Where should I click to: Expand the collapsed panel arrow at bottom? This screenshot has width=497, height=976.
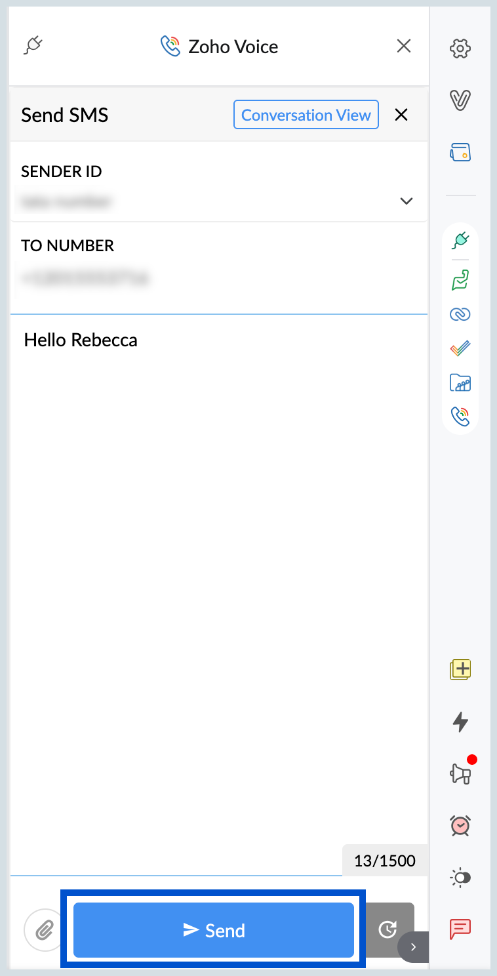(x=413, y=946)
